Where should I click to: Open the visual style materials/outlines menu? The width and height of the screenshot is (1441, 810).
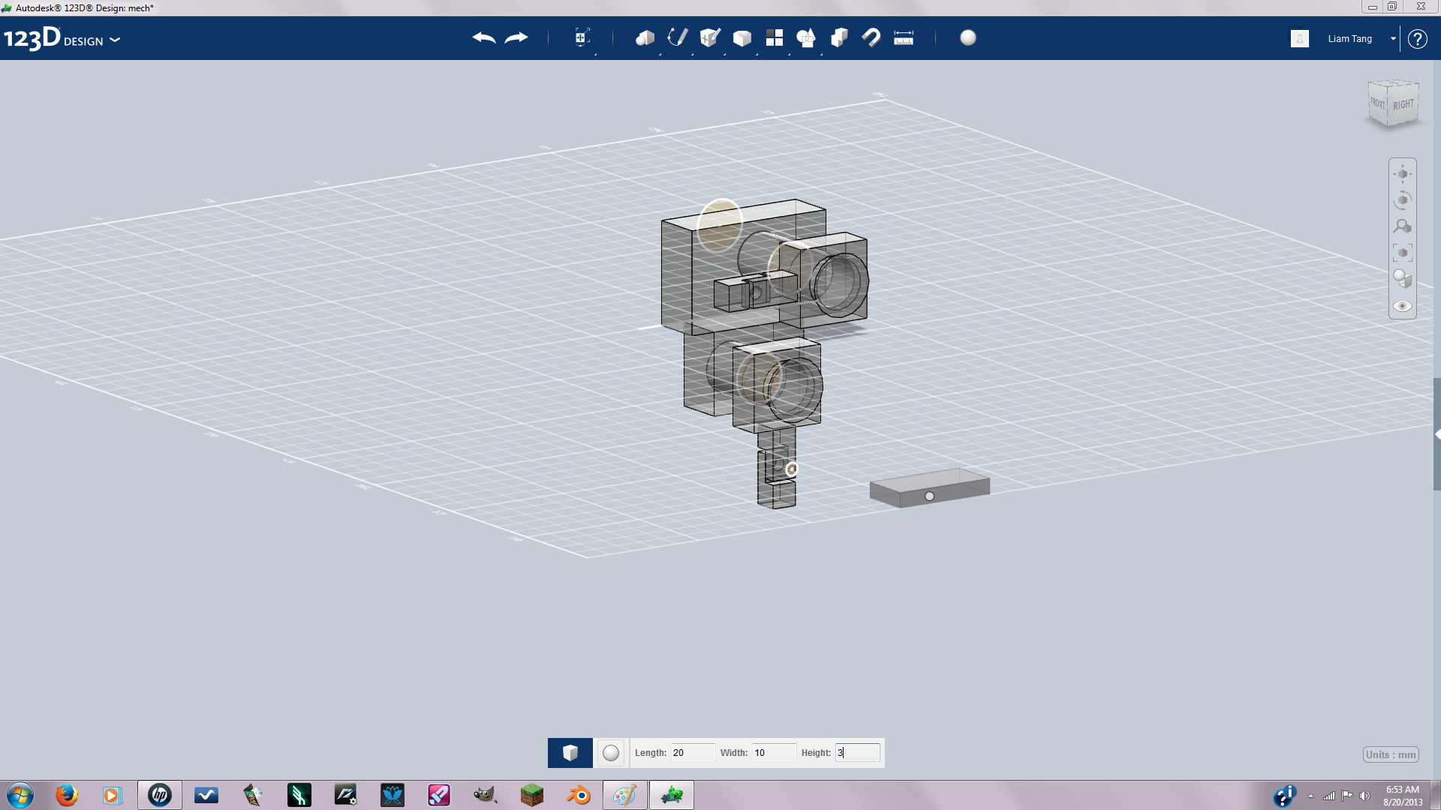(1403, 279)
